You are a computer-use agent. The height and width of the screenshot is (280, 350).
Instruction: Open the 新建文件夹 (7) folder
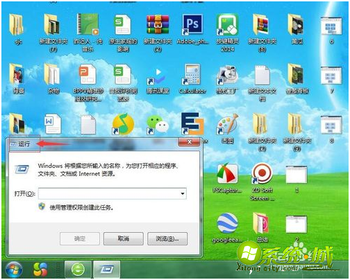[52, 25]
